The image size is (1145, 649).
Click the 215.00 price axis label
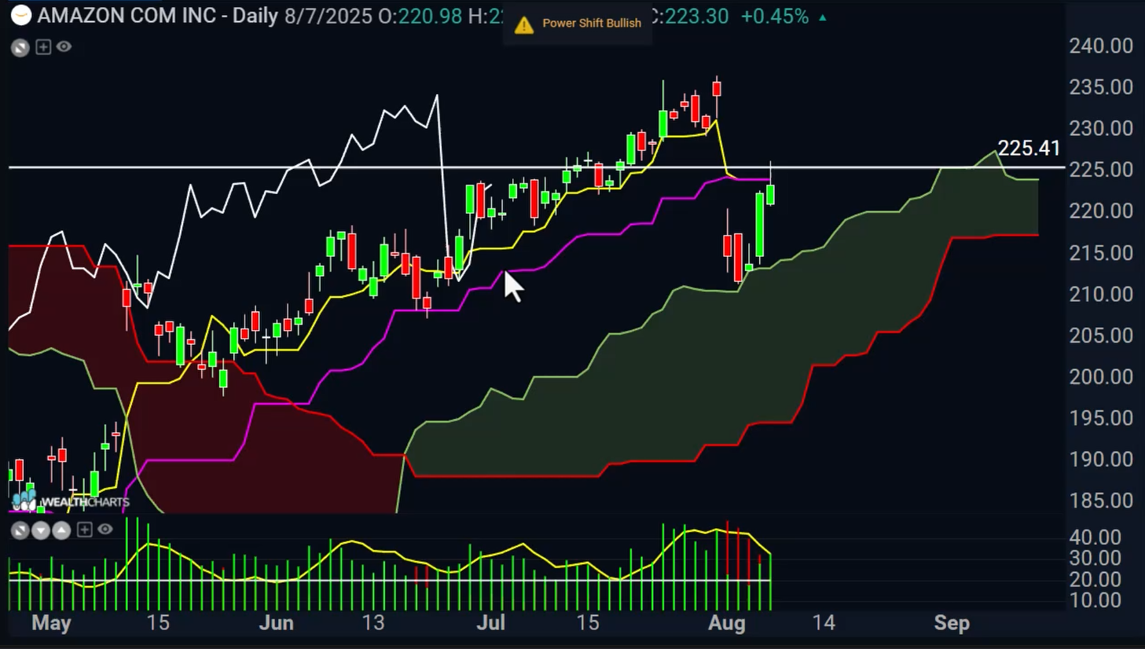coord(1101,252)
